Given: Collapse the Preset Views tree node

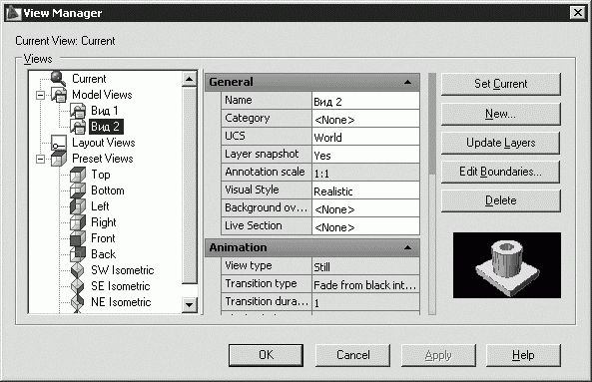Looking at the screenshot, I should click(x=40, y=160).
